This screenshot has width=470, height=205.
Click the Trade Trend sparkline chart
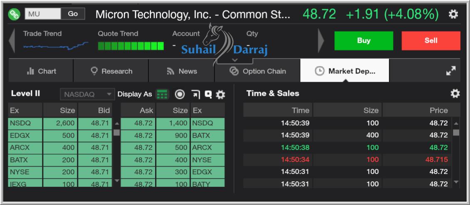click(56, 46)
